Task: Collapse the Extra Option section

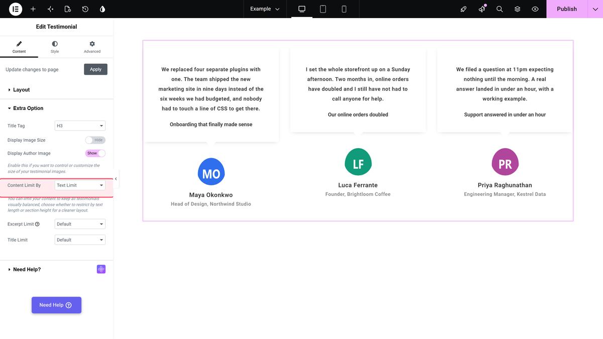Action: tap(57, 108)
